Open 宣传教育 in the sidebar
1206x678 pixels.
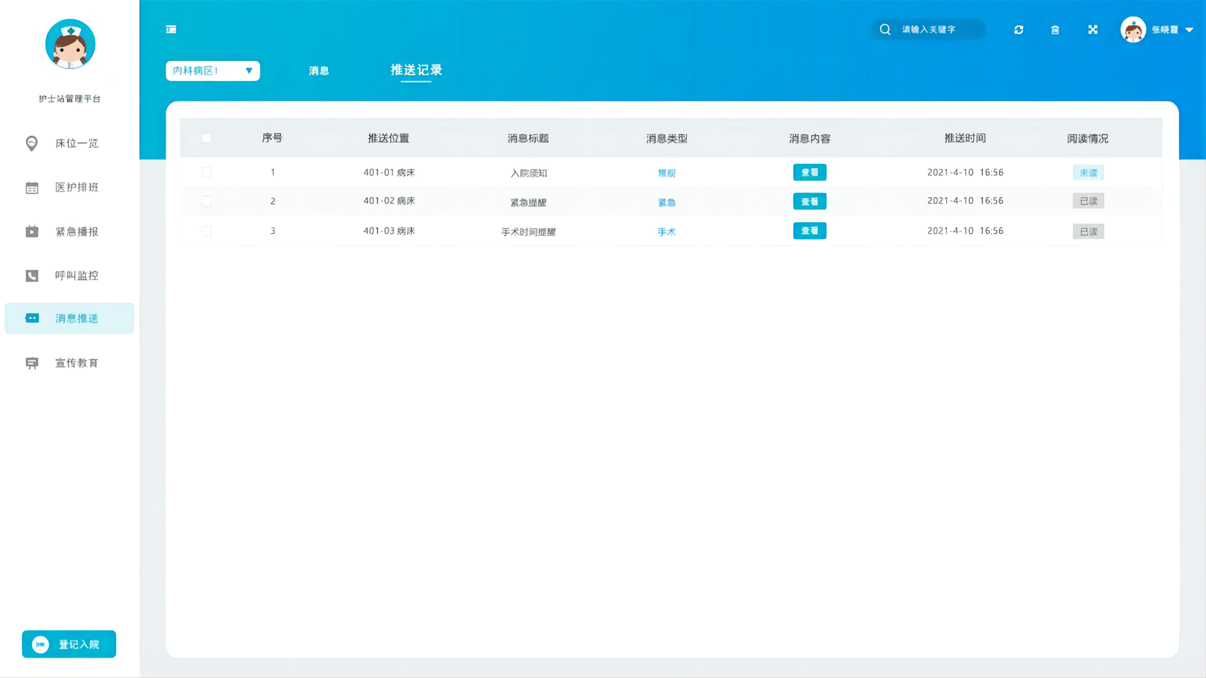click(69, 363)
